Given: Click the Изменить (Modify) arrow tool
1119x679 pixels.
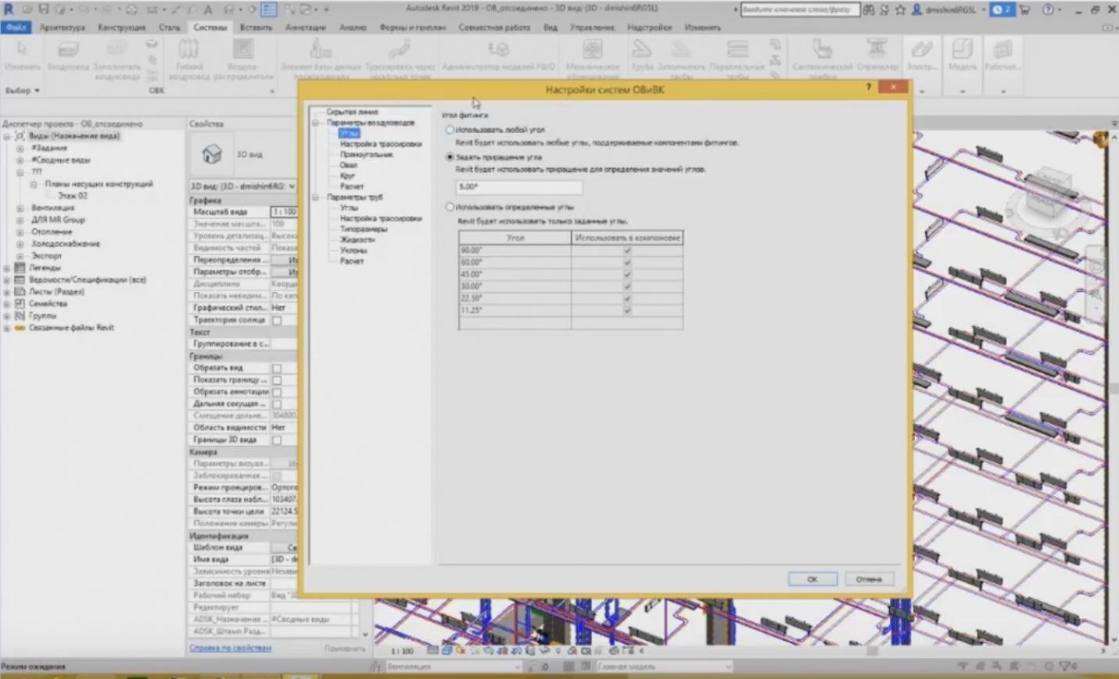Looking at the screenshot, I should (23, 55).
